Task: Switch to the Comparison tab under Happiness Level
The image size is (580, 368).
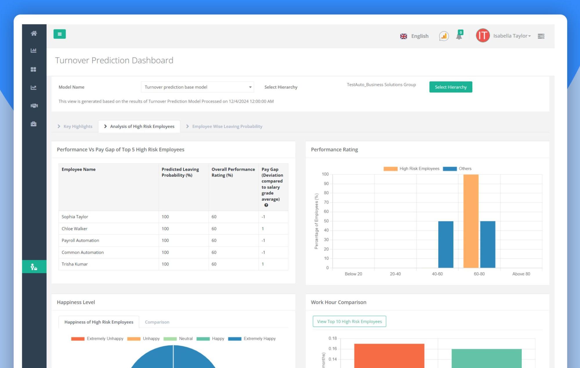Action: click(x=157, y=322)
